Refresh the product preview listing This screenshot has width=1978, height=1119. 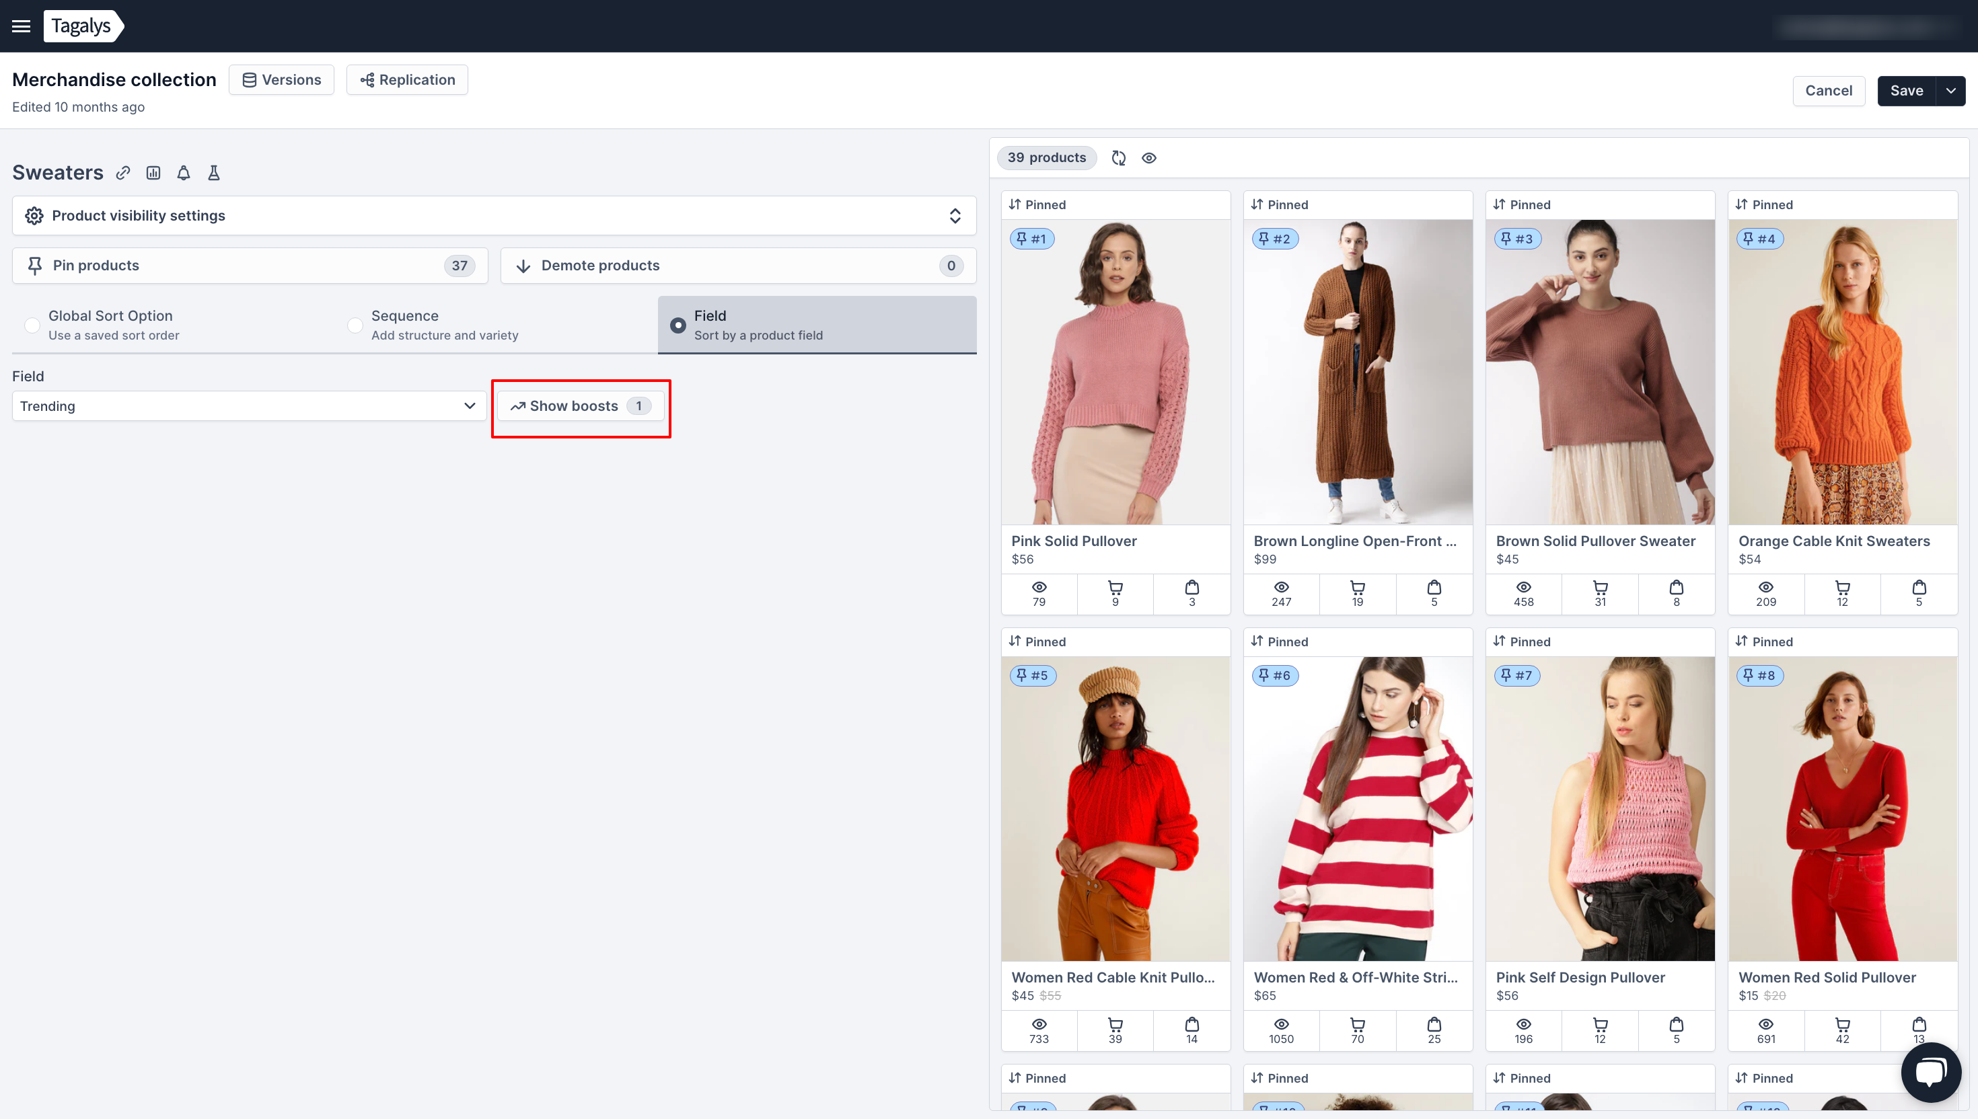[1119, 157]
